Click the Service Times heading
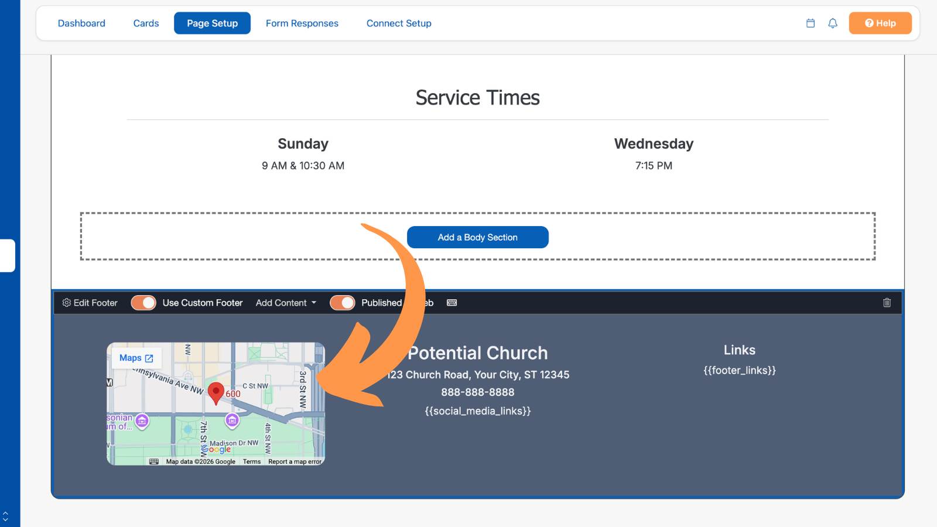Image resolution: width=937 pixels, height=527 pixels. pos(478,98)
